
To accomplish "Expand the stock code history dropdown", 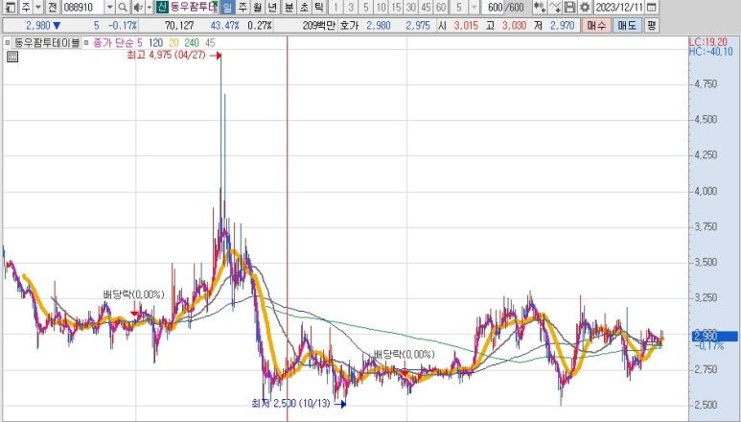I will click(109, 7).
